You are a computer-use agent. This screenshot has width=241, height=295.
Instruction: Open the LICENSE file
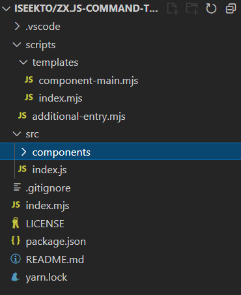tap(45, 224)
